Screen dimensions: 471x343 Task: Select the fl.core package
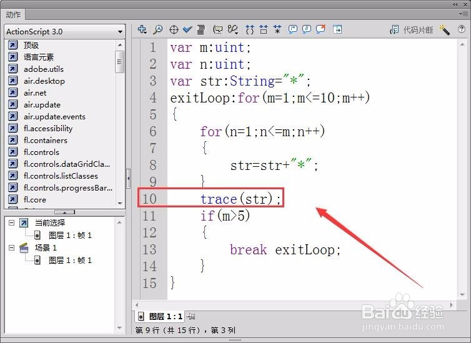pos(35,200)
